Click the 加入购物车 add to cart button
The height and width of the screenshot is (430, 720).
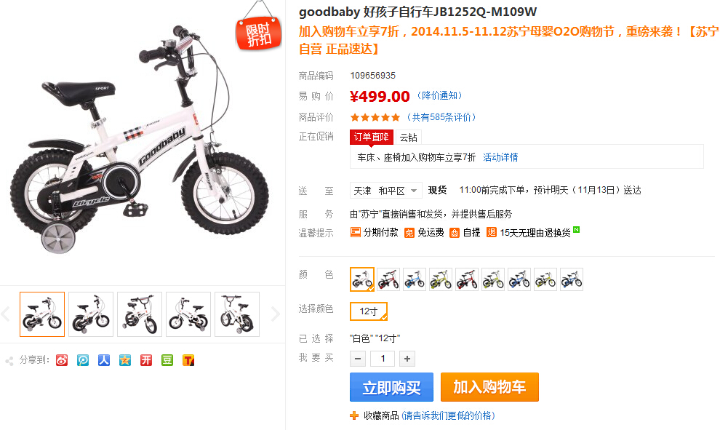click(x=489, y=387)
